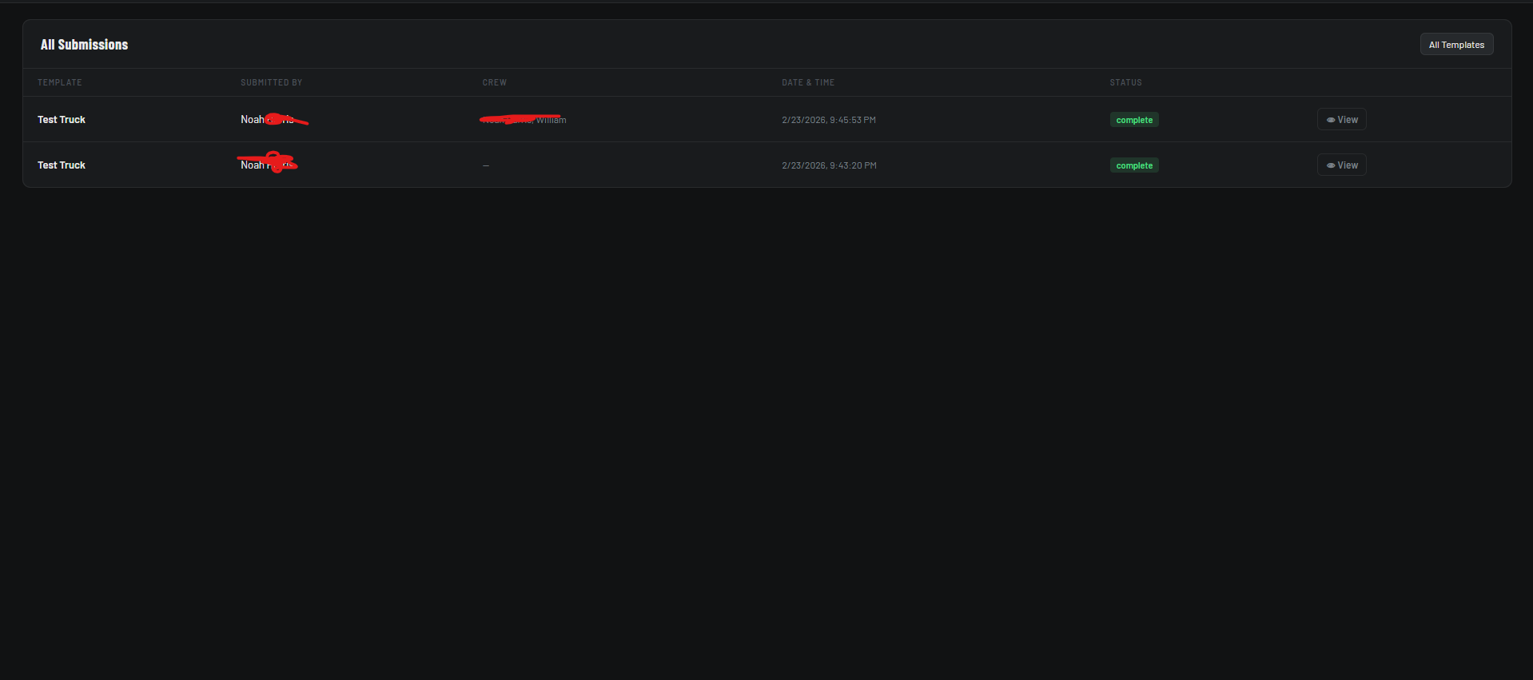
Task: Open the All Templates filter dropdown
Action: point(1456,45)
